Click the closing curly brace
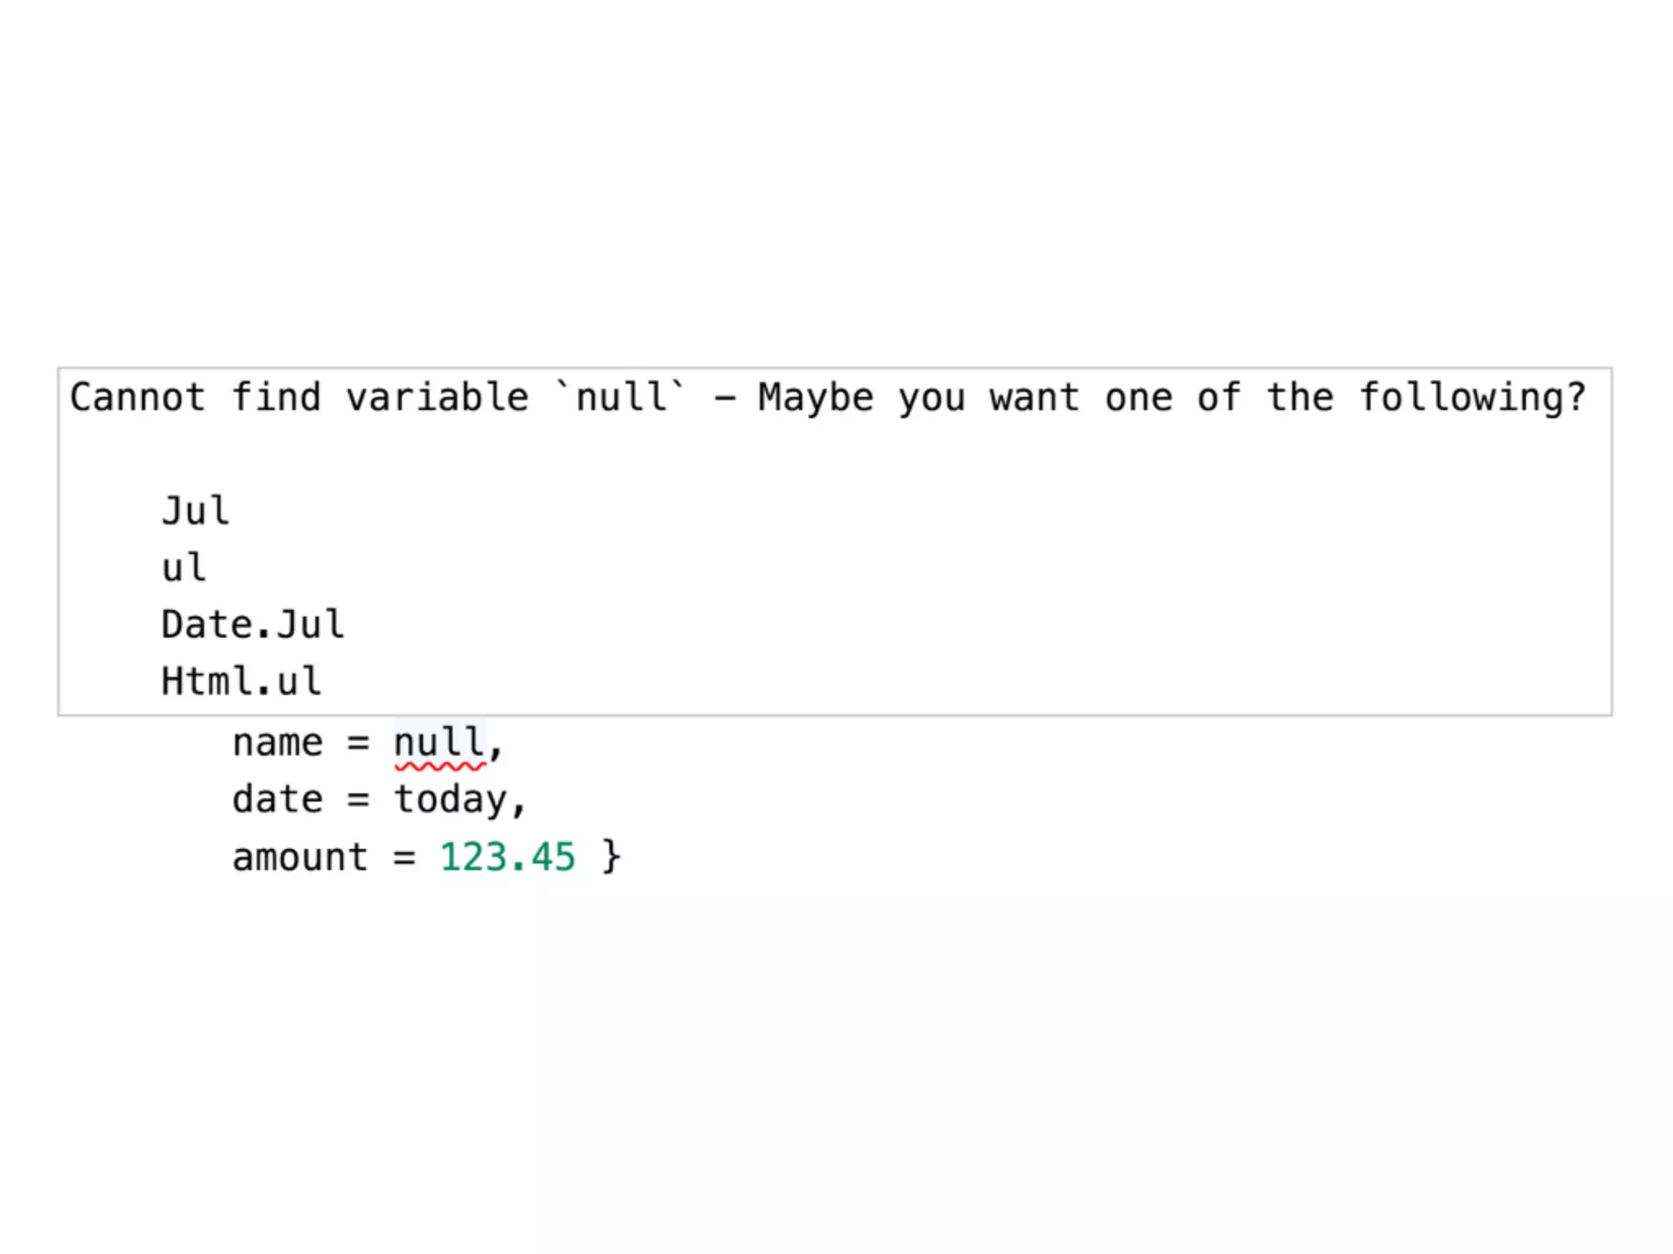Viewport: 1673px width, 1254px height. pos(611,857)
